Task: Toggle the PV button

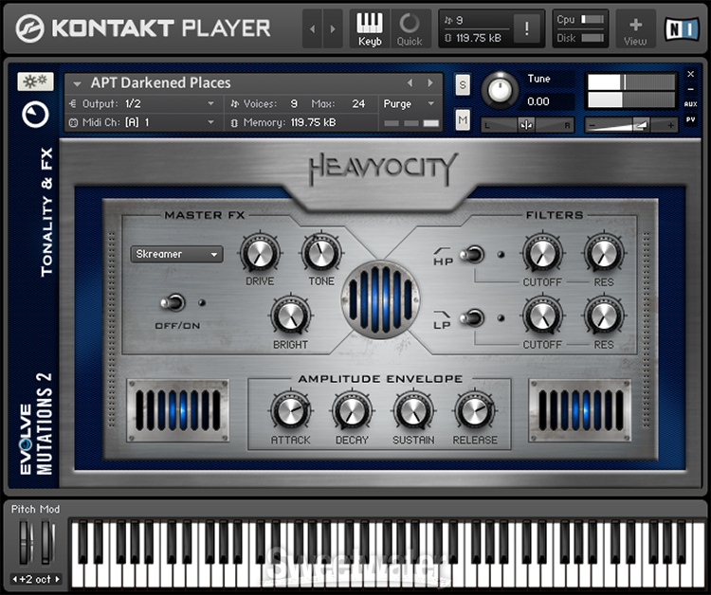Action: pyautogui.click(x=690, y=119)
